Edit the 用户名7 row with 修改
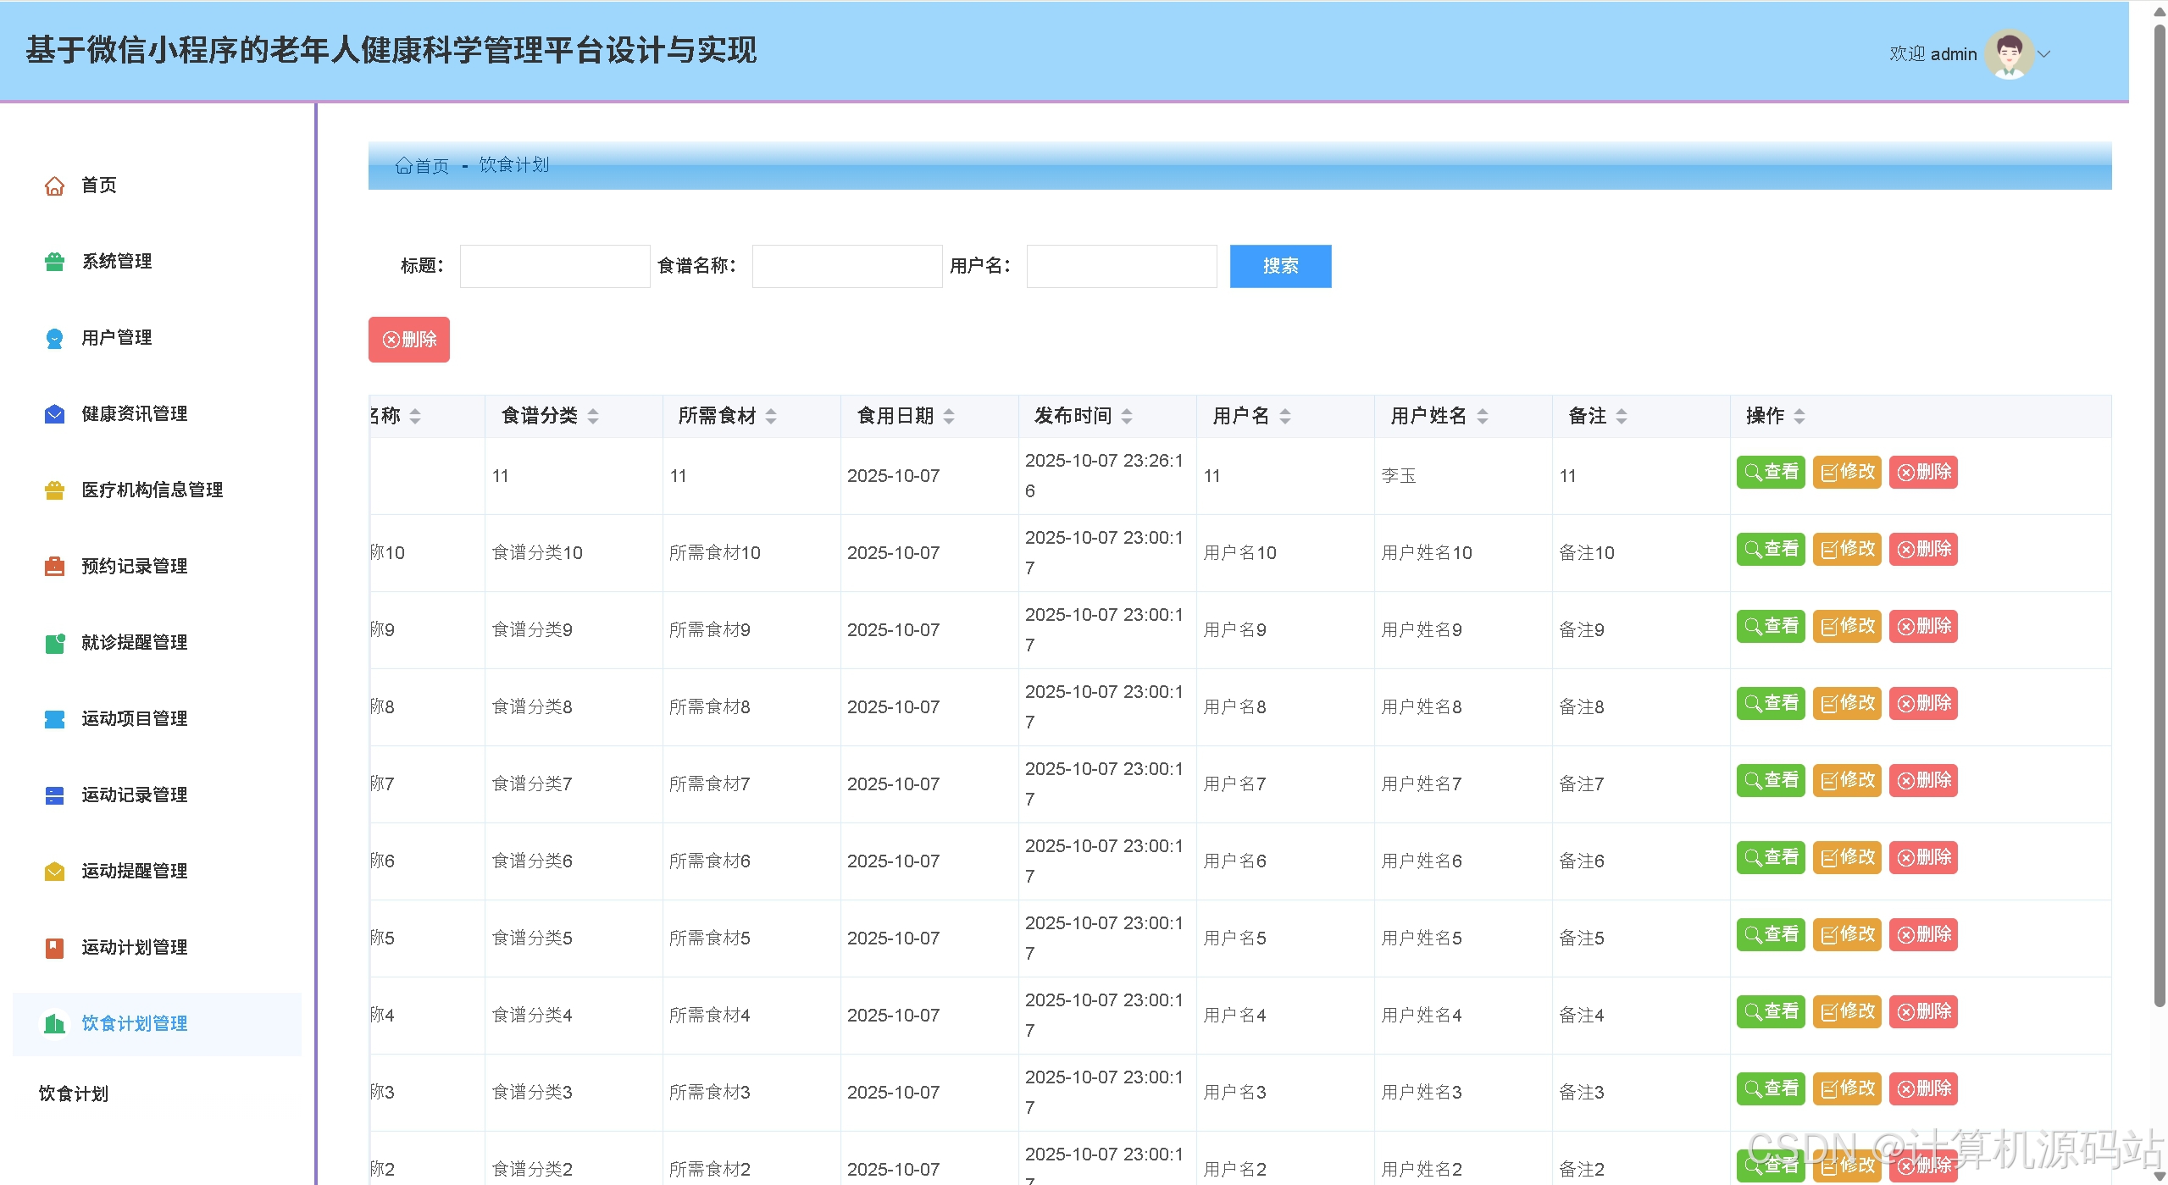This screenshot has height=1185, width=2168. coord(1847,780)
